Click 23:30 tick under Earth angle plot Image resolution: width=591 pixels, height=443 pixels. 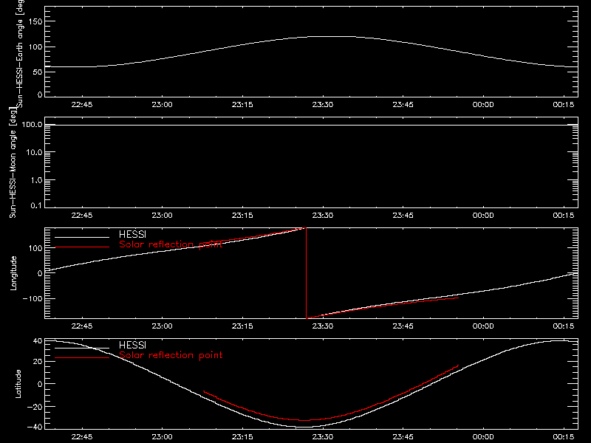[x=323, y=105]
